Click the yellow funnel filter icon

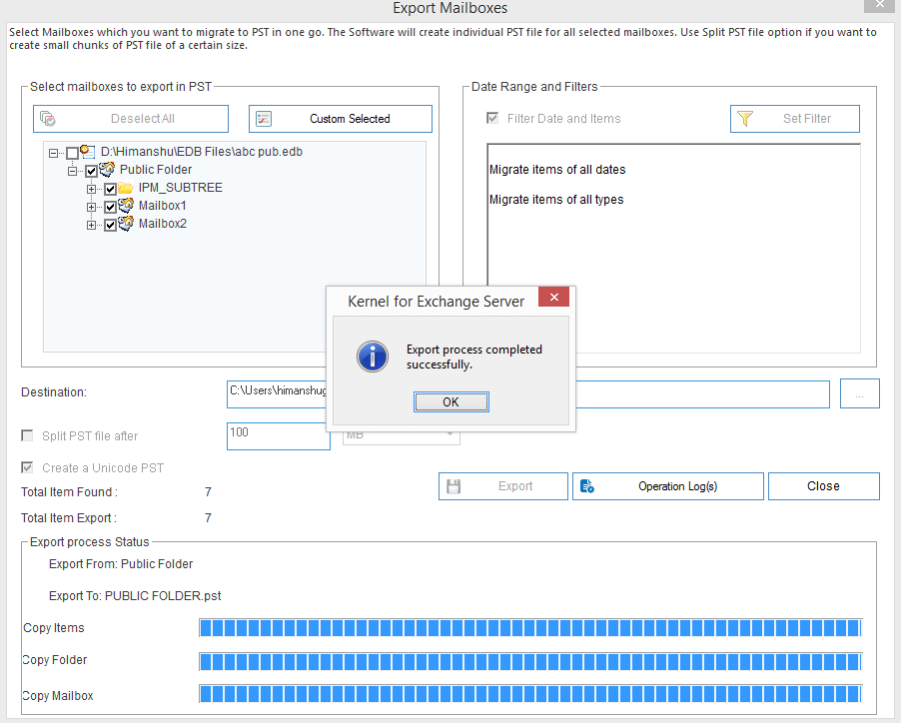[745, 119]
